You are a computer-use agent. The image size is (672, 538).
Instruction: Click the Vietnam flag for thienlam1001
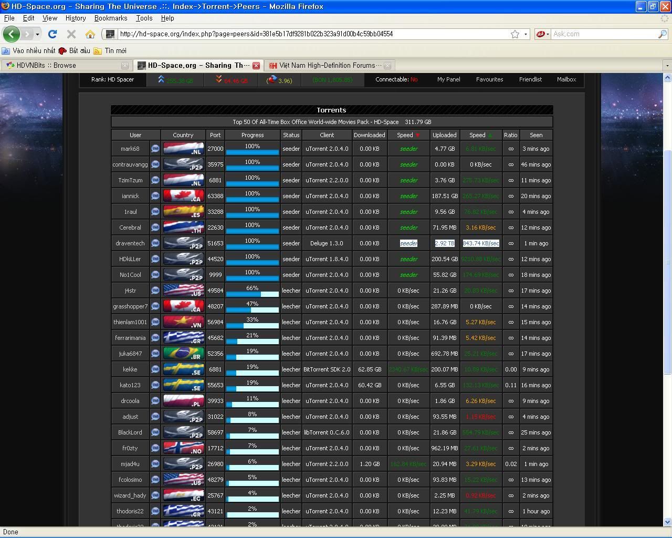pos(183,322)
